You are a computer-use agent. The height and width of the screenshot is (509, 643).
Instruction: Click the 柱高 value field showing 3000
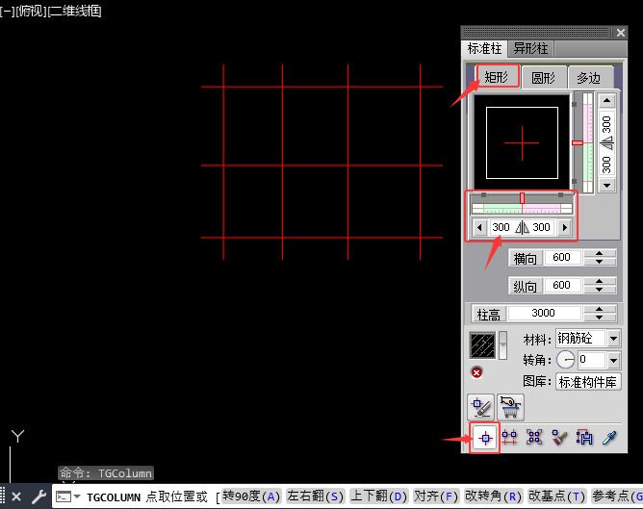coord(544,313)
